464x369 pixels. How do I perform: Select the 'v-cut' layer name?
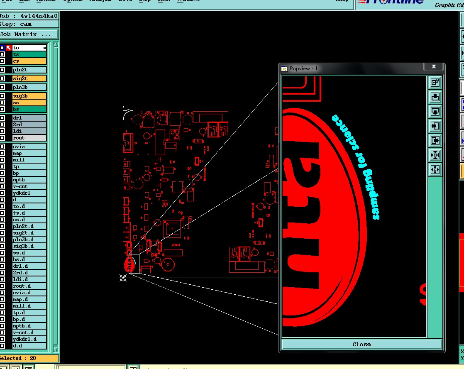point(29,186)
